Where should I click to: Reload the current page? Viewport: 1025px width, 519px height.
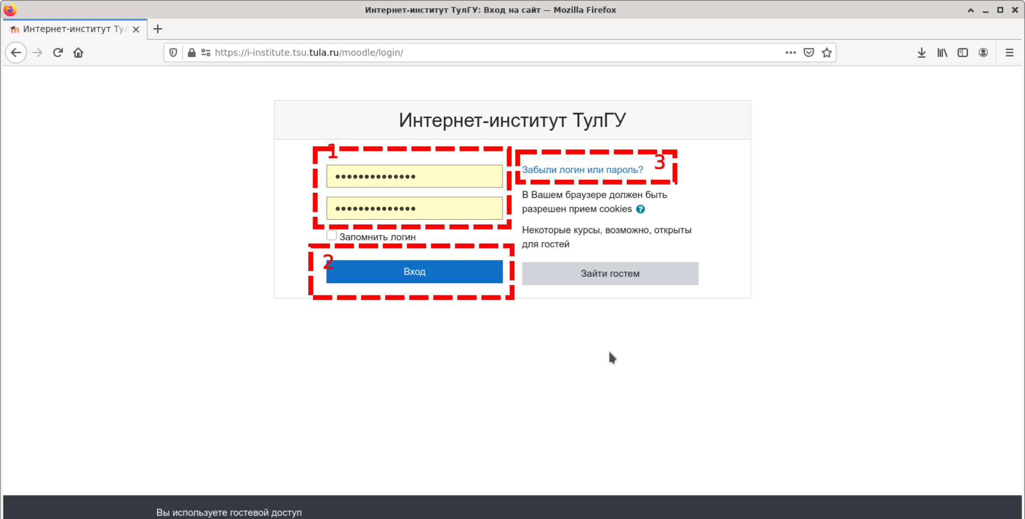(58, 53)
